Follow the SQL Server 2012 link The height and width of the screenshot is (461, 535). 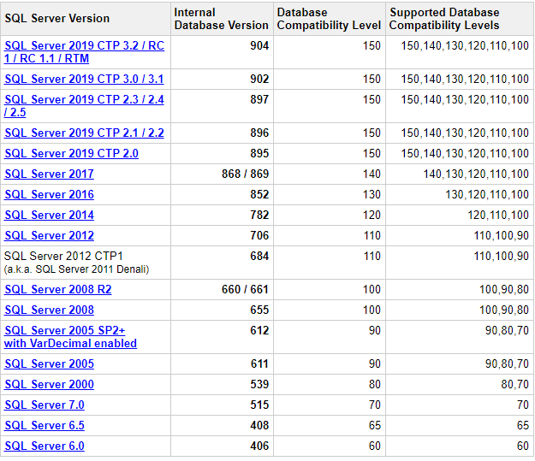49,235
